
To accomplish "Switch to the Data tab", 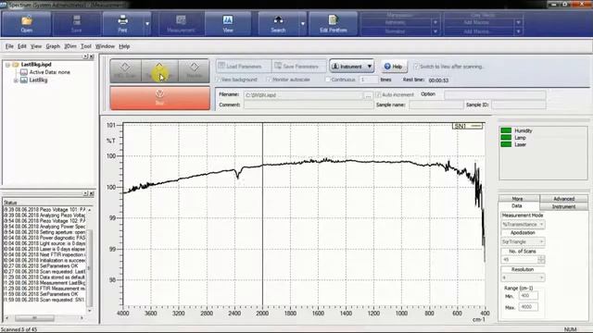I will tap(517, 206).
